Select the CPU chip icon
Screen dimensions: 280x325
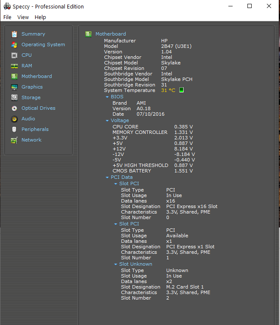[14, 55]
